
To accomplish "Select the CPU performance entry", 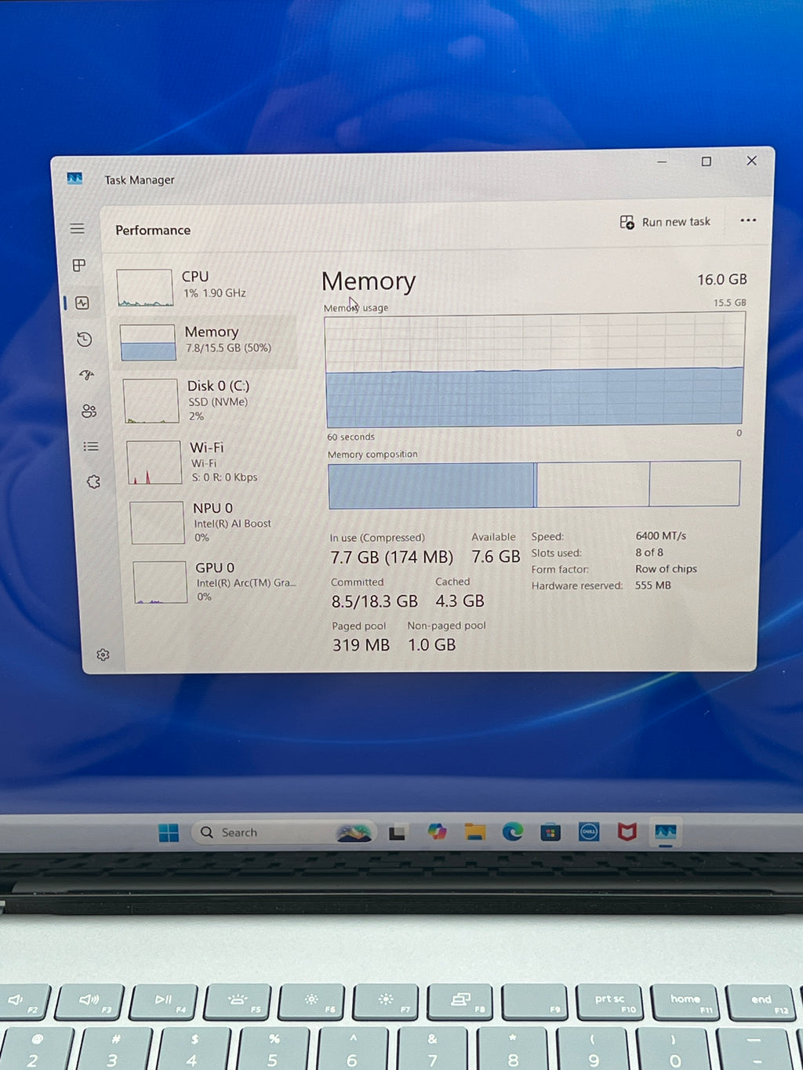I will pyautogui.click(x=204, y=286).
